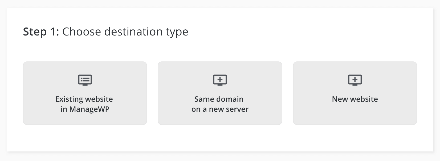Click the "Existing website" label text

point(84,99)
